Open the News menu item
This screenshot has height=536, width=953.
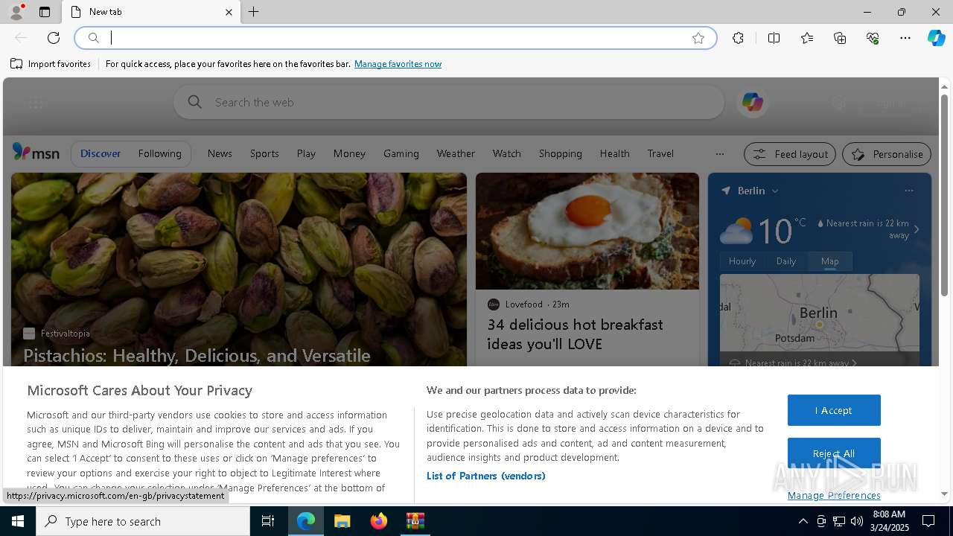(220, 153)
